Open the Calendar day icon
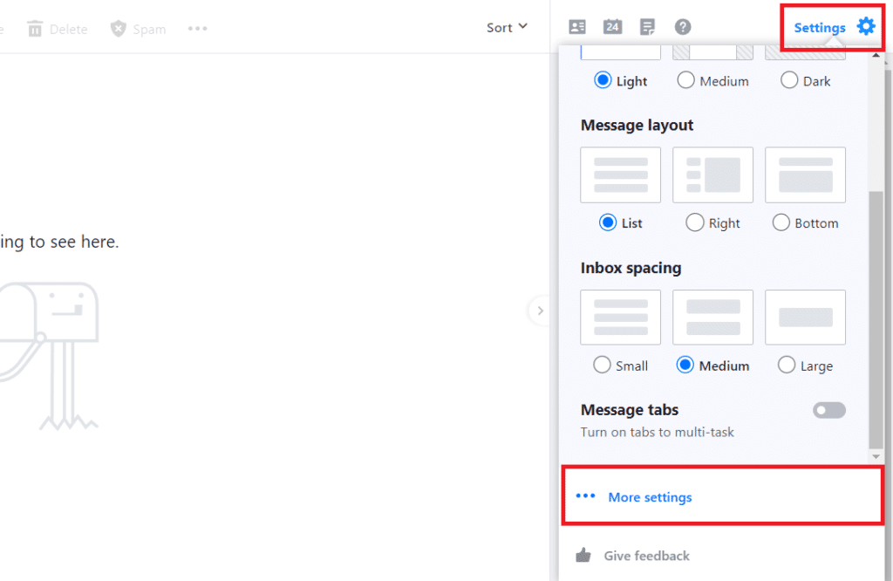 (612, 27)
